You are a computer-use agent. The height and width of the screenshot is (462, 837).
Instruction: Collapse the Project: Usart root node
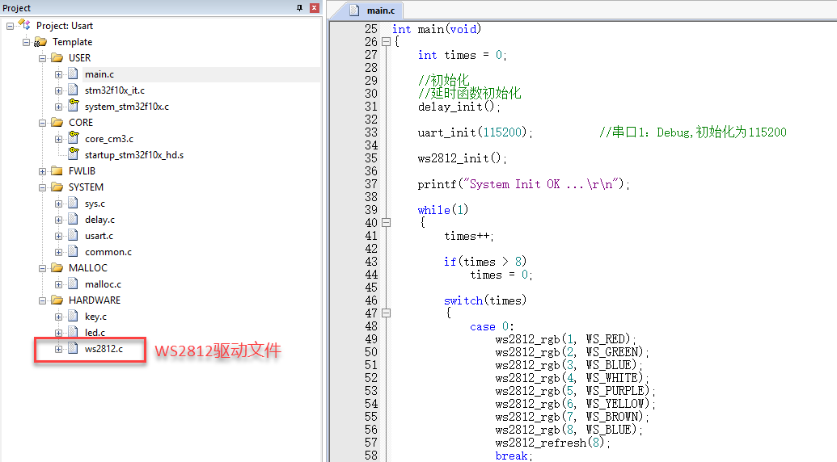11,26
